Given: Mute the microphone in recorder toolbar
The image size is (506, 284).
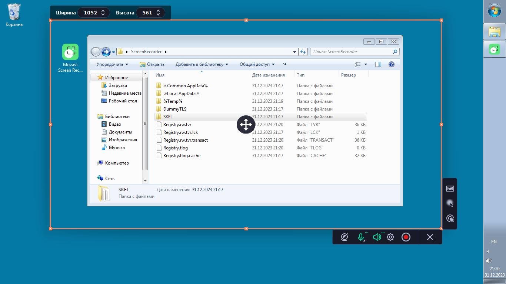Looking at the screenshot, I should (361, 237).
